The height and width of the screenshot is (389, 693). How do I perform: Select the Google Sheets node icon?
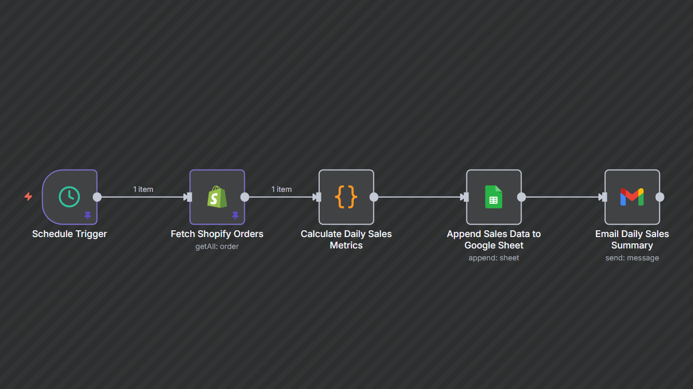(493, 197)
